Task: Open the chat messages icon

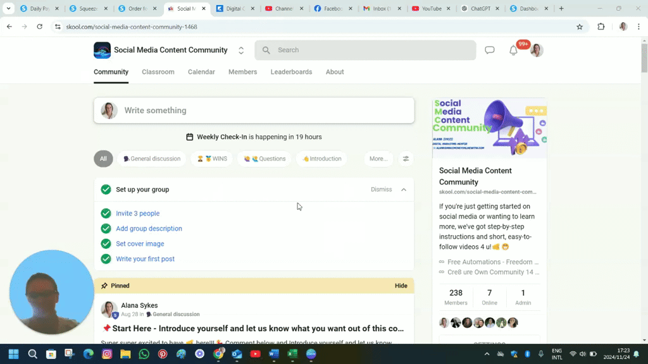Action: pos(490,50)
